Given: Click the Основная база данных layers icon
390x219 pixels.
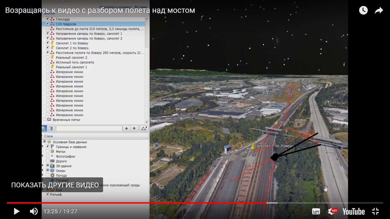Looking at the screenshot, I should coord(49,142).
